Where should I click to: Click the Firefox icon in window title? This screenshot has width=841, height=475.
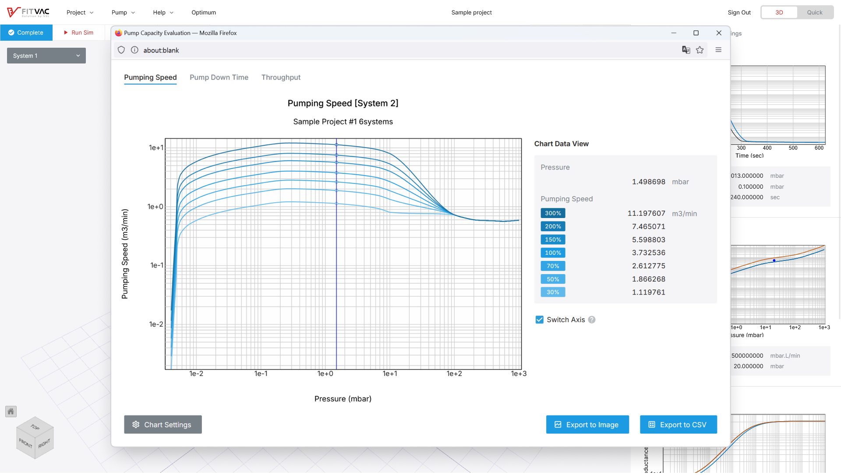pos(118,33)
